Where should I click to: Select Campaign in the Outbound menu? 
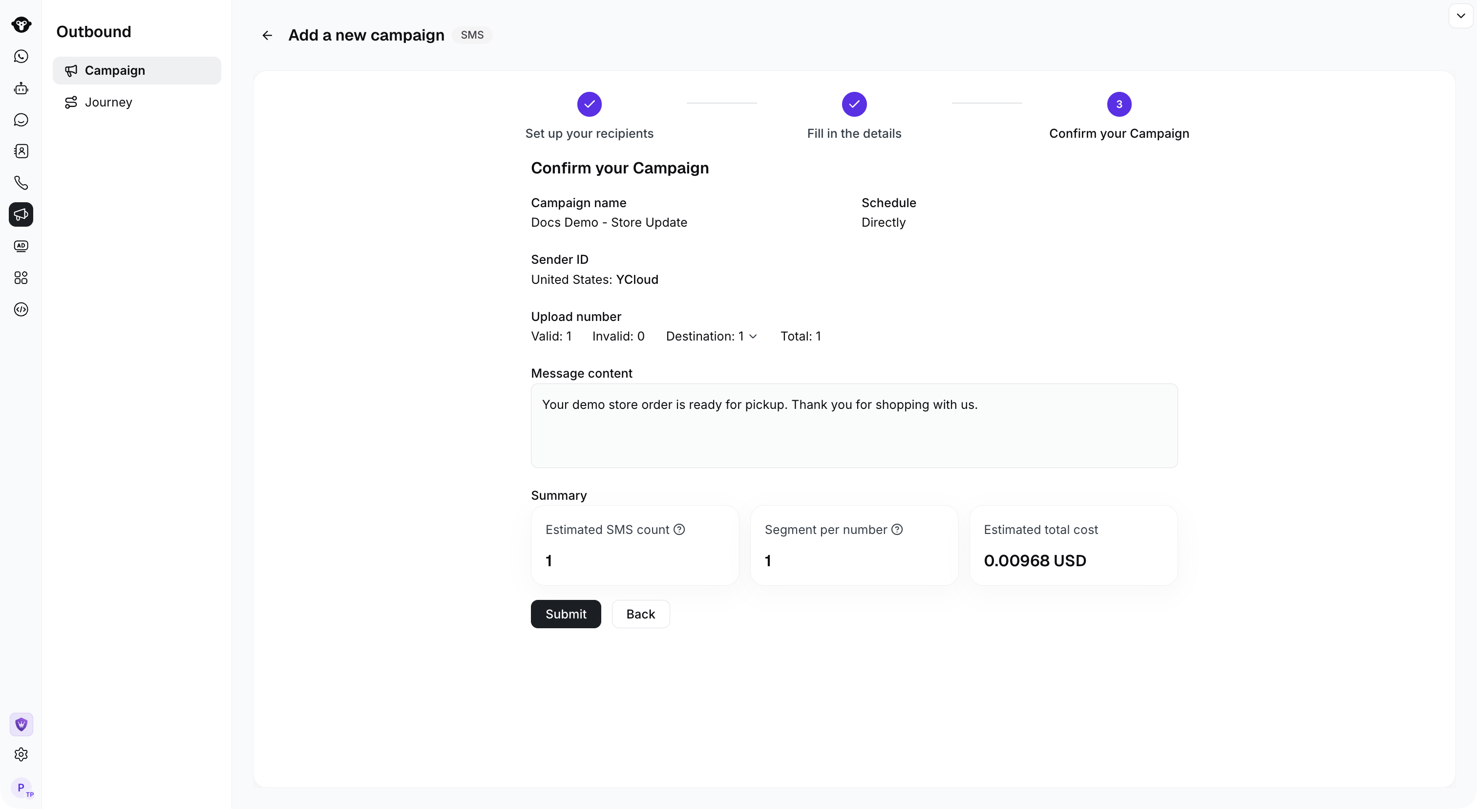pyautogui.click(x=137, y=70)
